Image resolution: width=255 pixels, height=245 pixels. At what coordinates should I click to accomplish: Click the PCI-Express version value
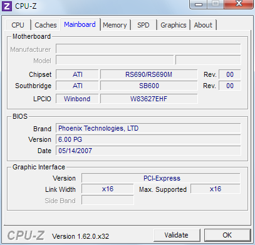tap(161, 178)
